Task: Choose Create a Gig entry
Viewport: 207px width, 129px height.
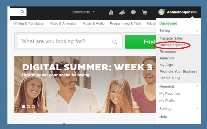Action: pos(170,78)
